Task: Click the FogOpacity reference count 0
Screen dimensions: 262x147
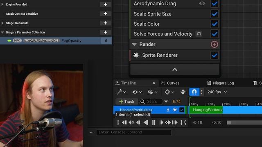Action: coord(106,40)
